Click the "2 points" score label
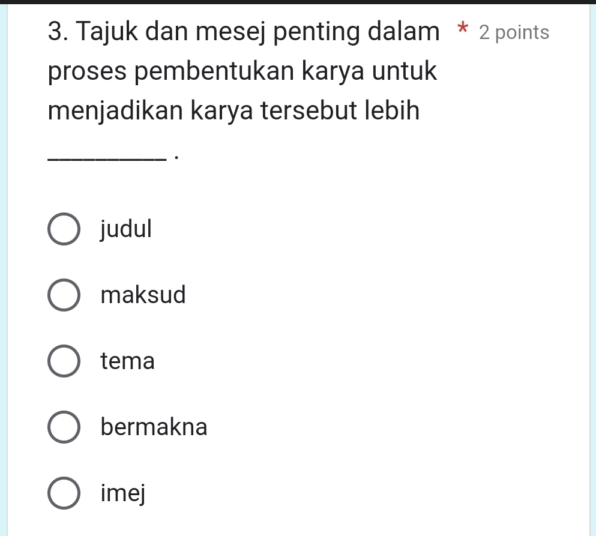 (x=514, y=33)
